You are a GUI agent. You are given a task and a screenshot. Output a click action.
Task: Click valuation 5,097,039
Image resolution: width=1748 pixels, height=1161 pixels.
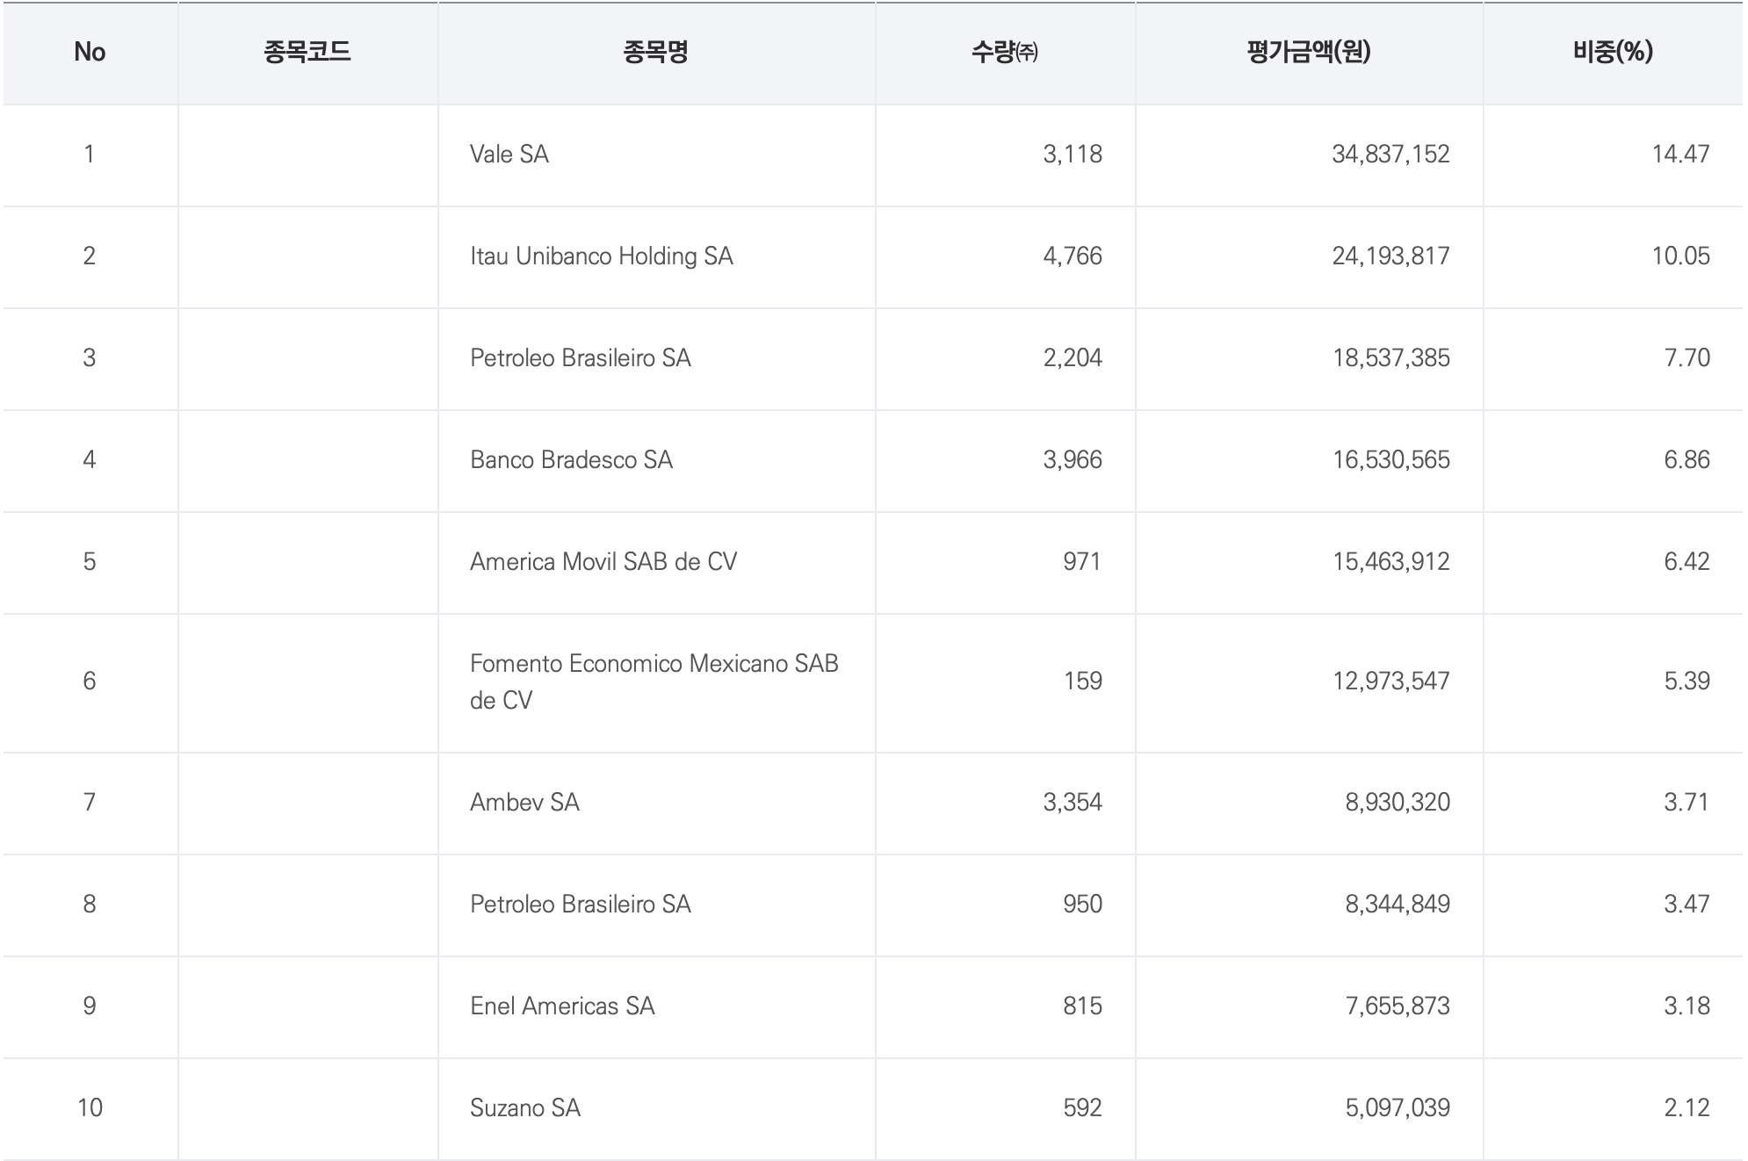point(1398,1108)
